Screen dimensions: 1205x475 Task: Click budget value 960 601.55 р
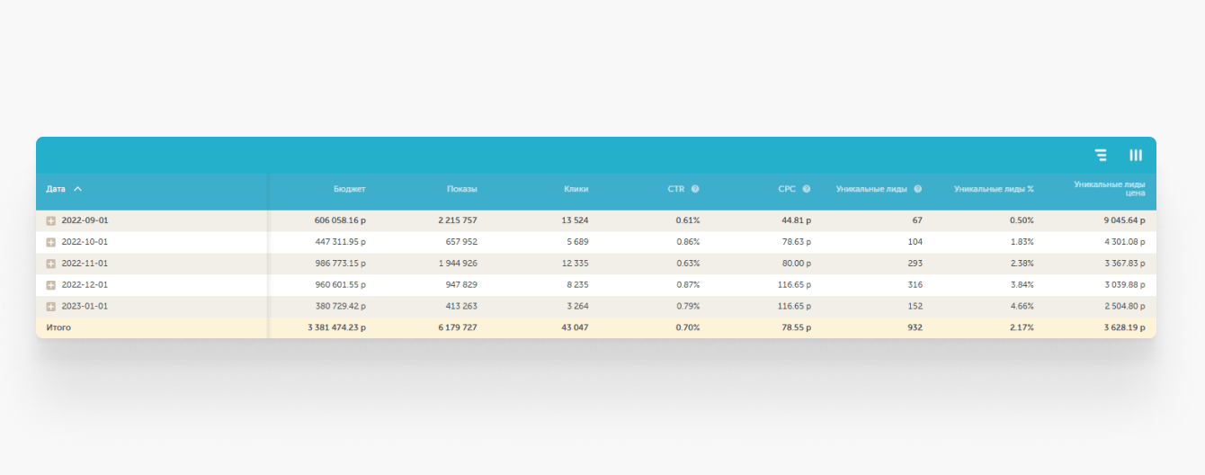[340, 285]
